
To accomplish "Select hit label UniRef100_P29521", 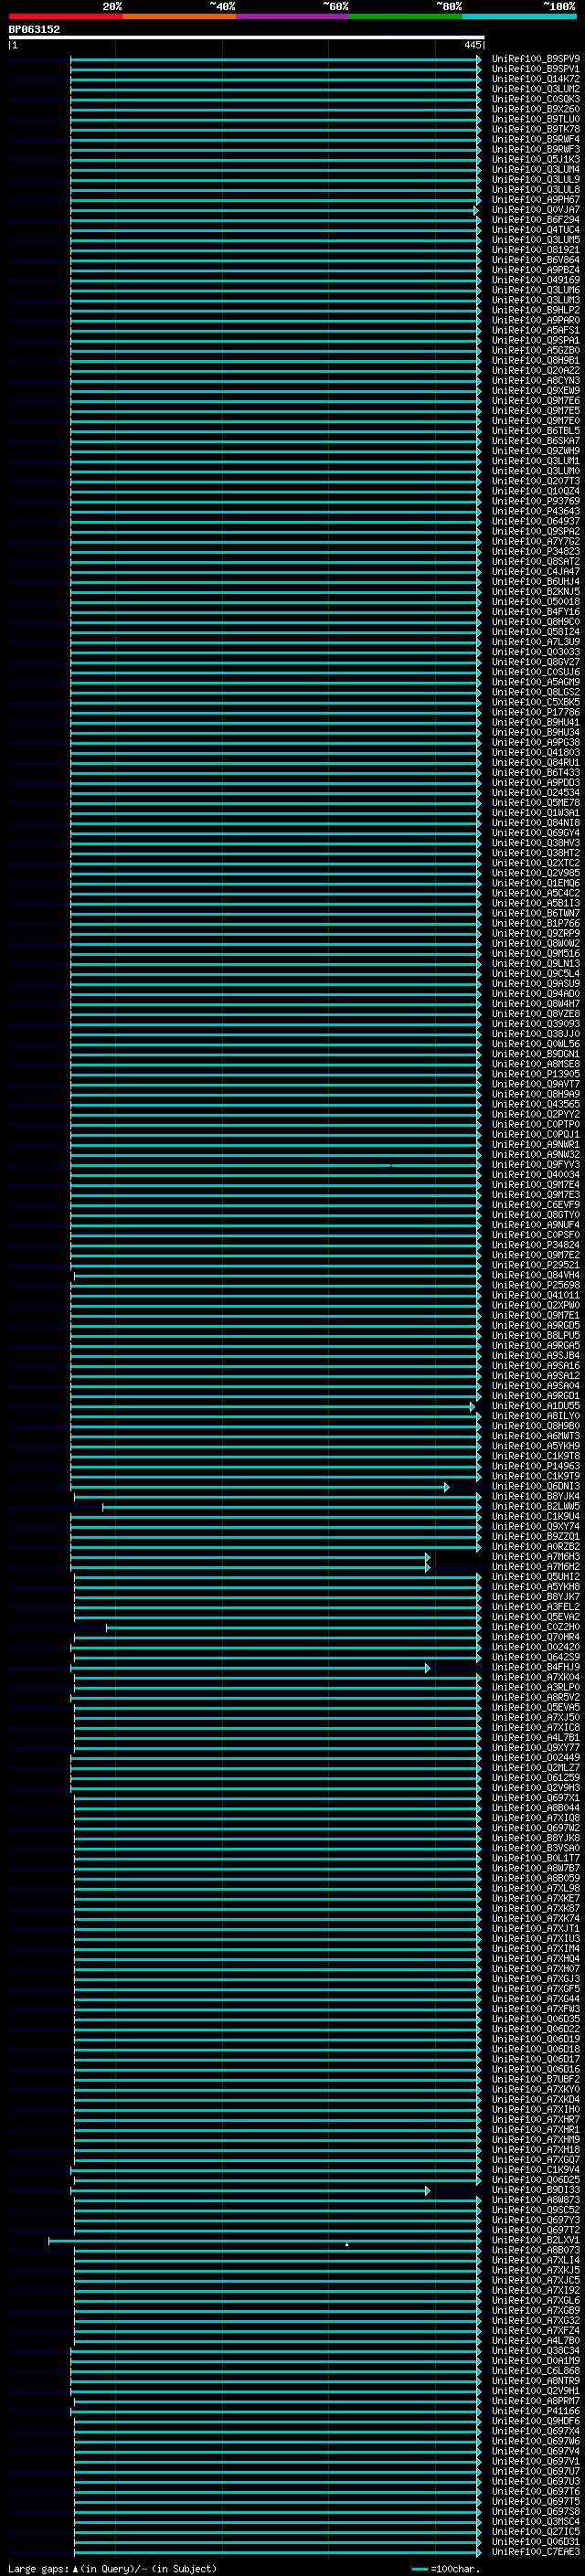I will tap(535, 1265).
